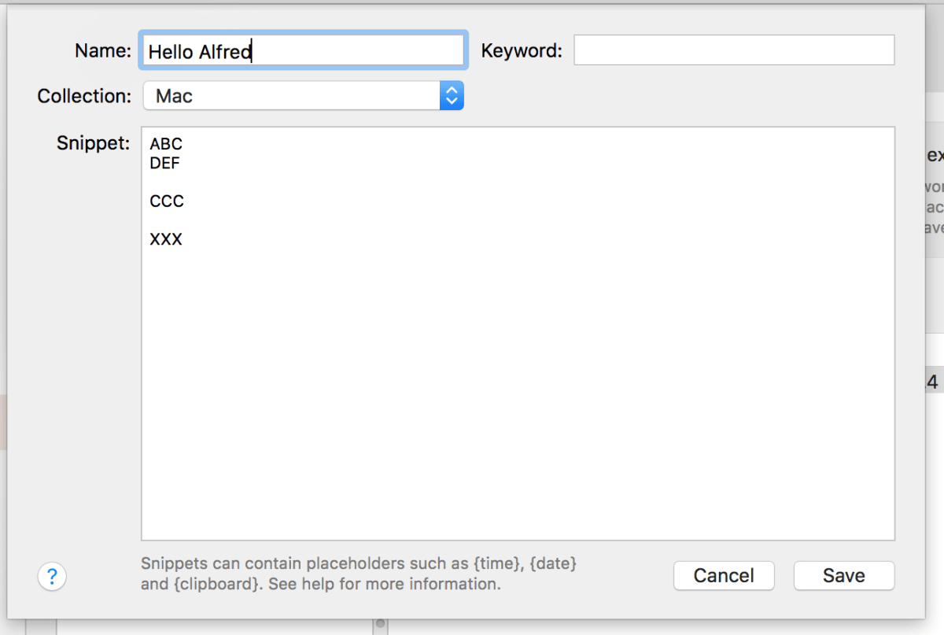Screen dimensions: 944x635
Task: Open the Collection menu showing Mac
Action: point(304,96)
